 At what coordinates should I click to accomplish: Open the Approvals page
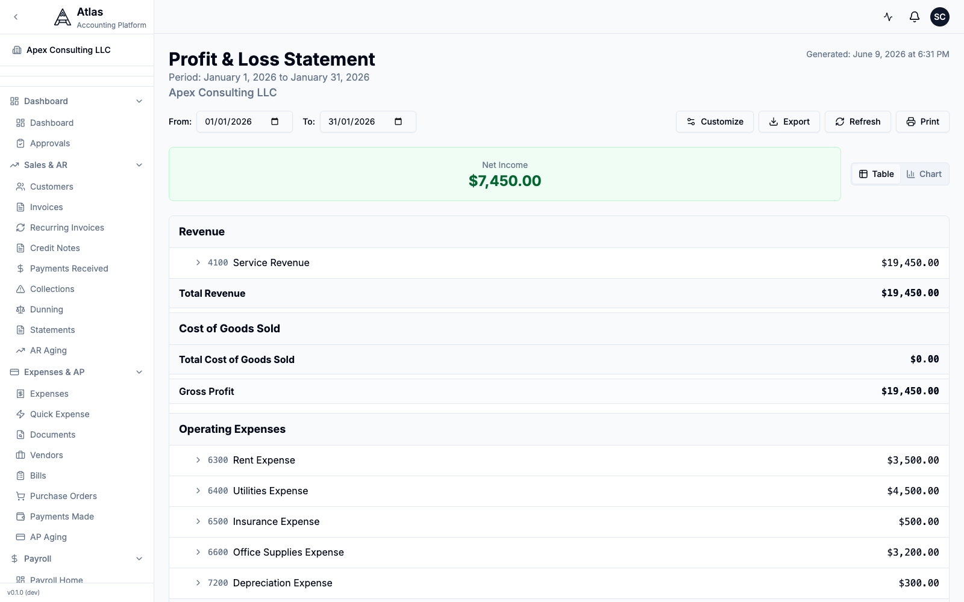[50, 143]
